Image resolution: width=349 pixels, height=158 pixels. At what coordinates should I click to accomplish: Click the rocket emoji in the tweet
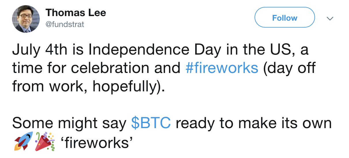(x=22, y=141)
